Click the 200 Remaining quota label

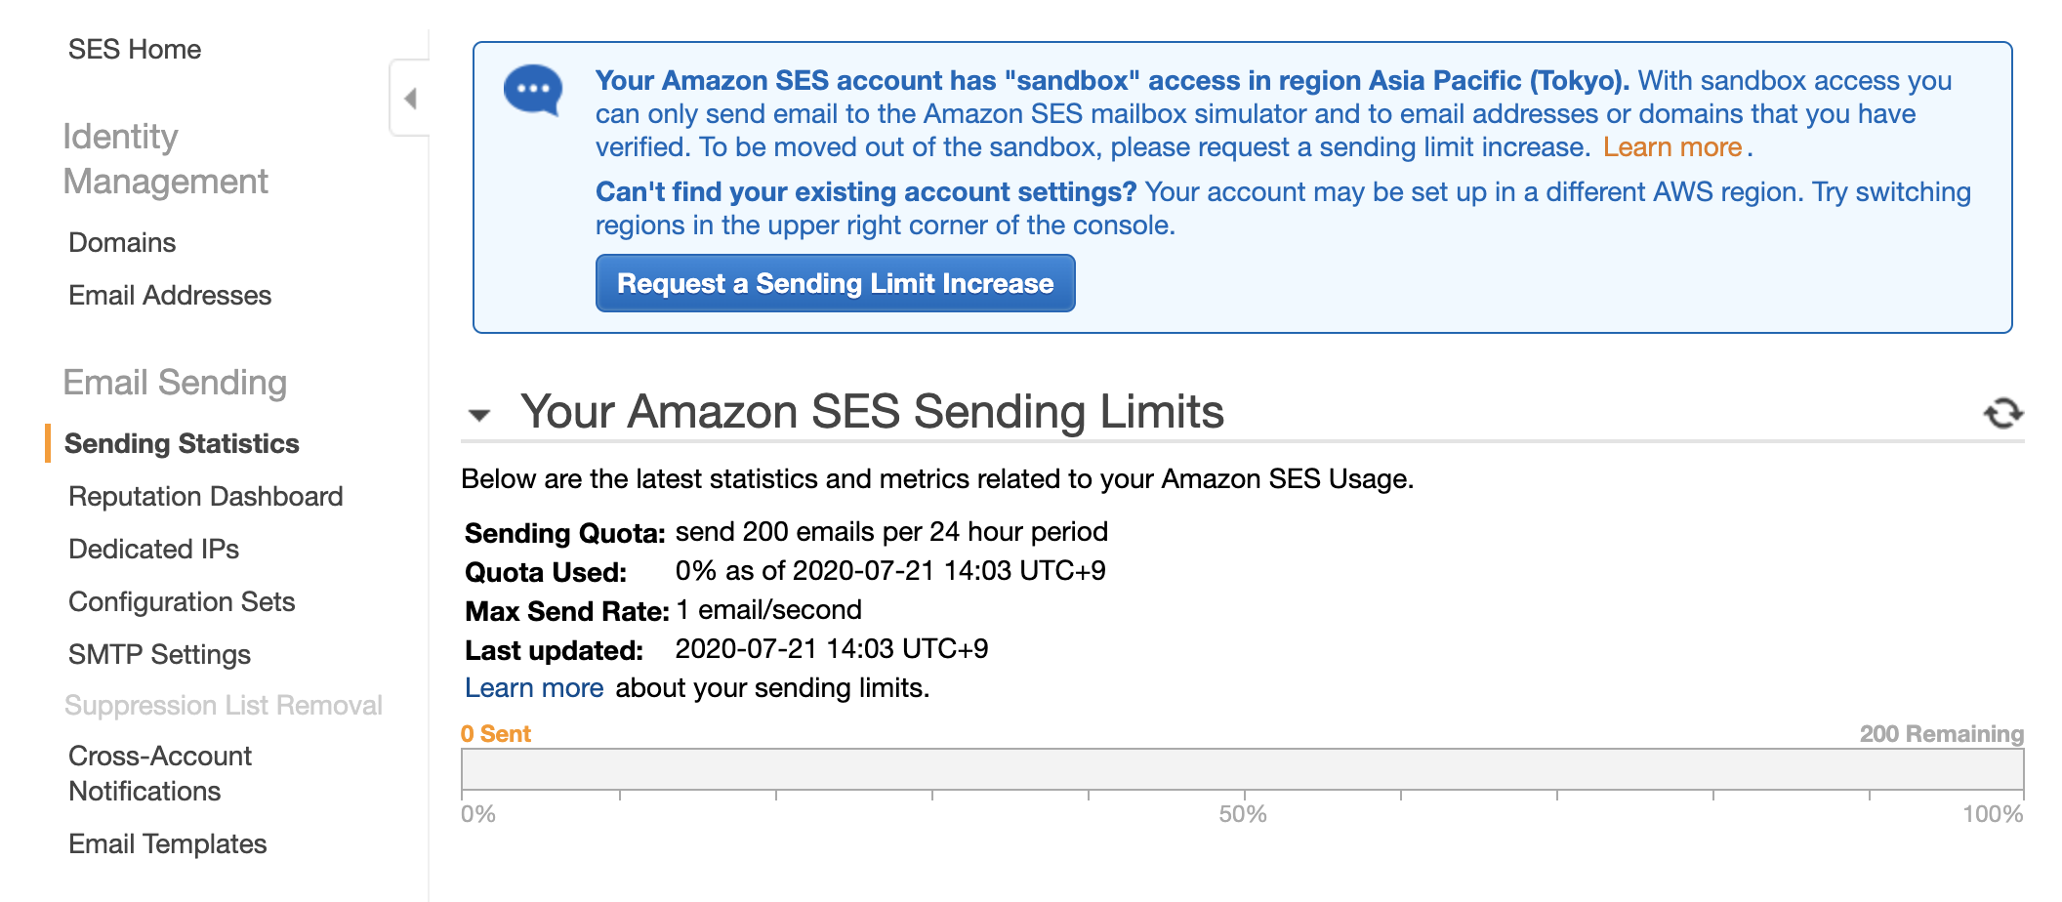[1940, 734]
